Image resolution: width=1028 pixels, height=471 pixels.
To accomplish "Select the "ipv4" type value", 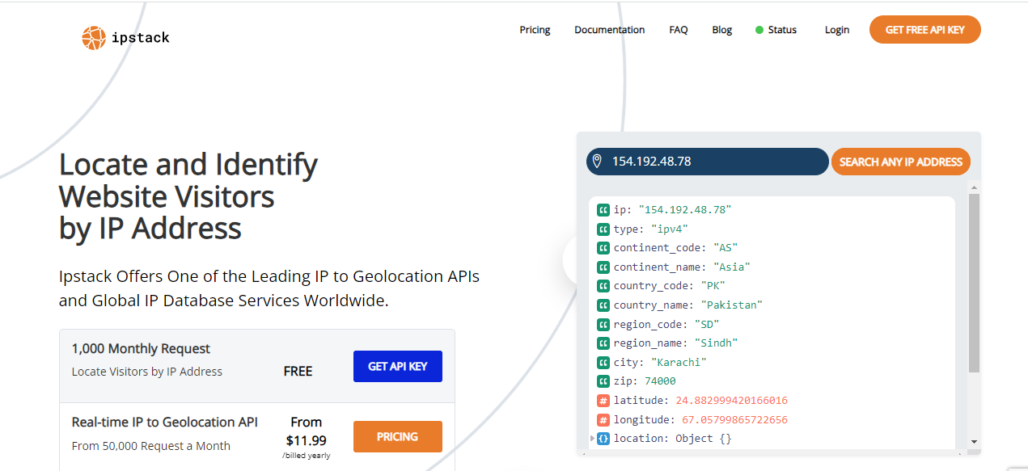I will pos(670,229).
